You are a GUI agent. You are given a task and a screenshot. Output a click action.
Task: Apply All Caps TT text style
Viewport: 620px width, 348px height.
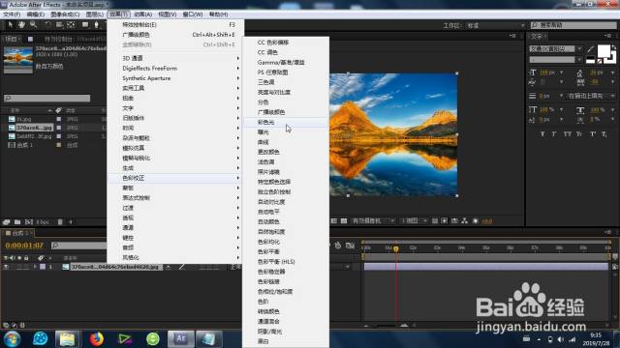click(x=568, y=134)
